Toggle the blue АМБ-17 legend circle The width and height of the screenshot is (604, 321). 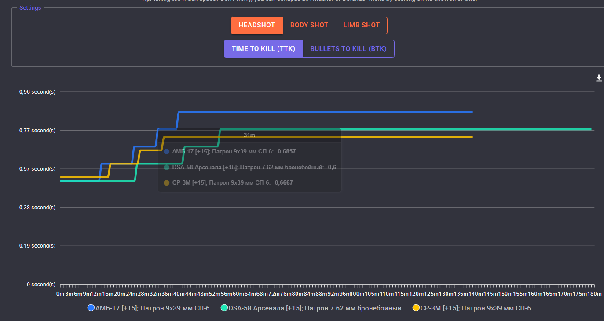[x=91, y=308]
